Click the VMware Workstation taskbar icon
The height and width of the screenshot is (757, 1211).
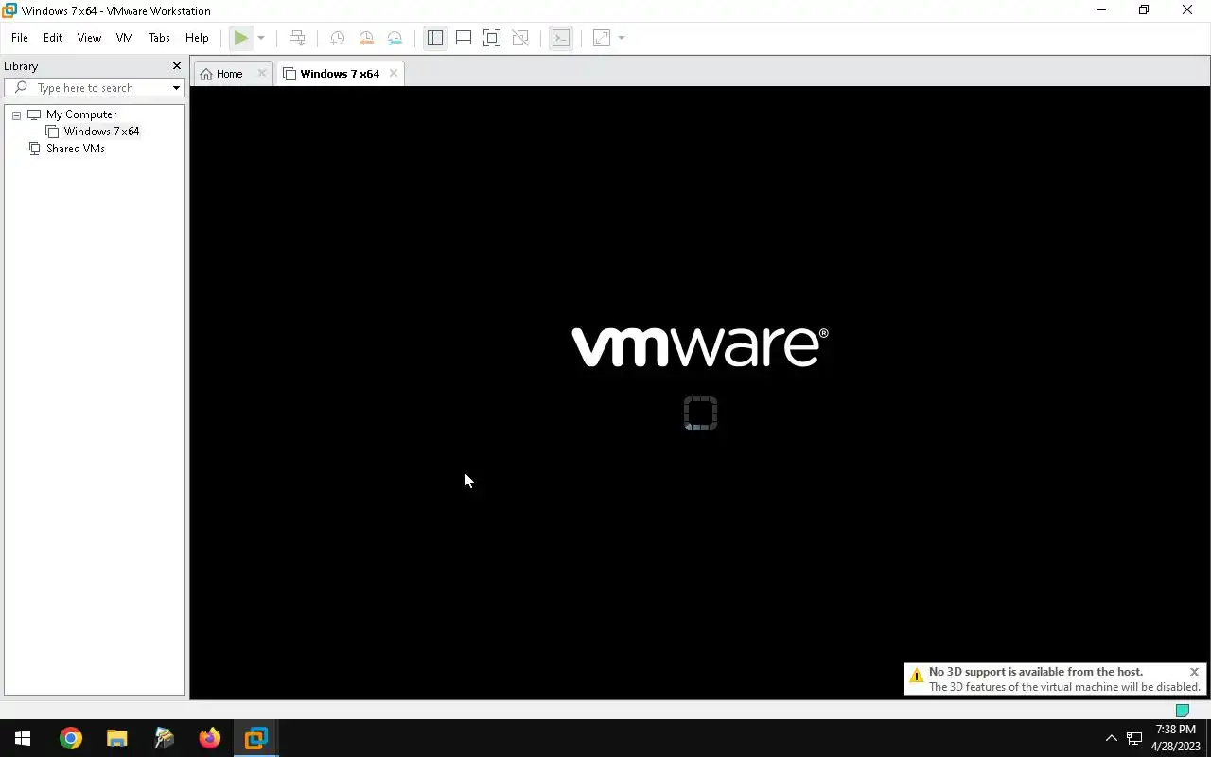pyautogui.click(x=255, y=738)
